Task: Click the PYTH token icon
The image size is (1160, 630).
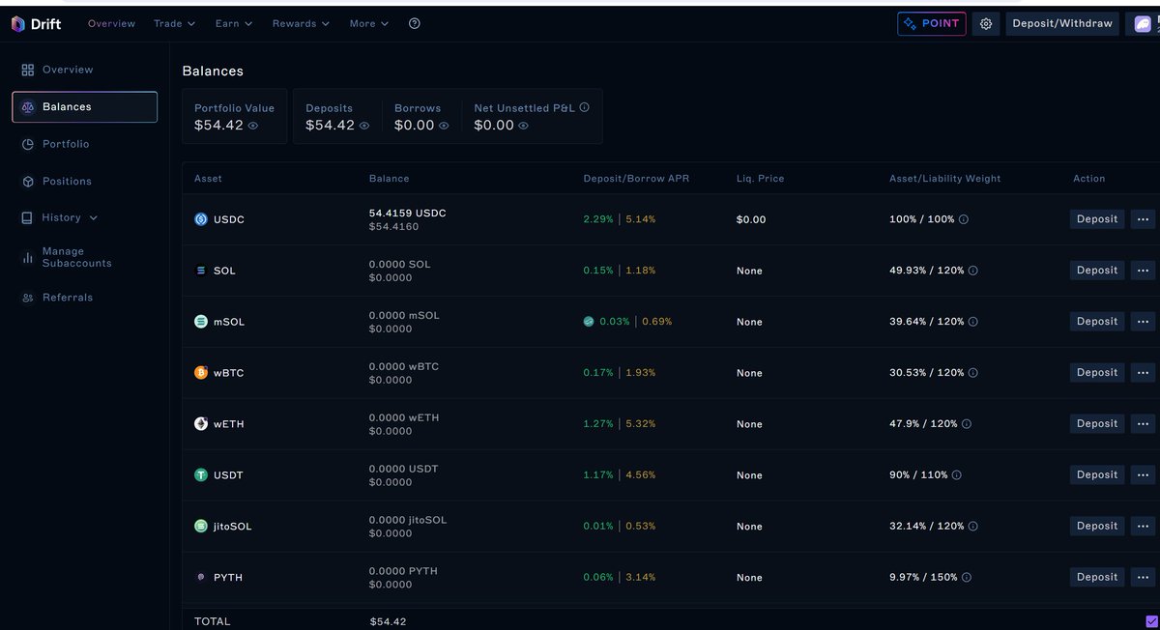Action: tap(201, 578)
